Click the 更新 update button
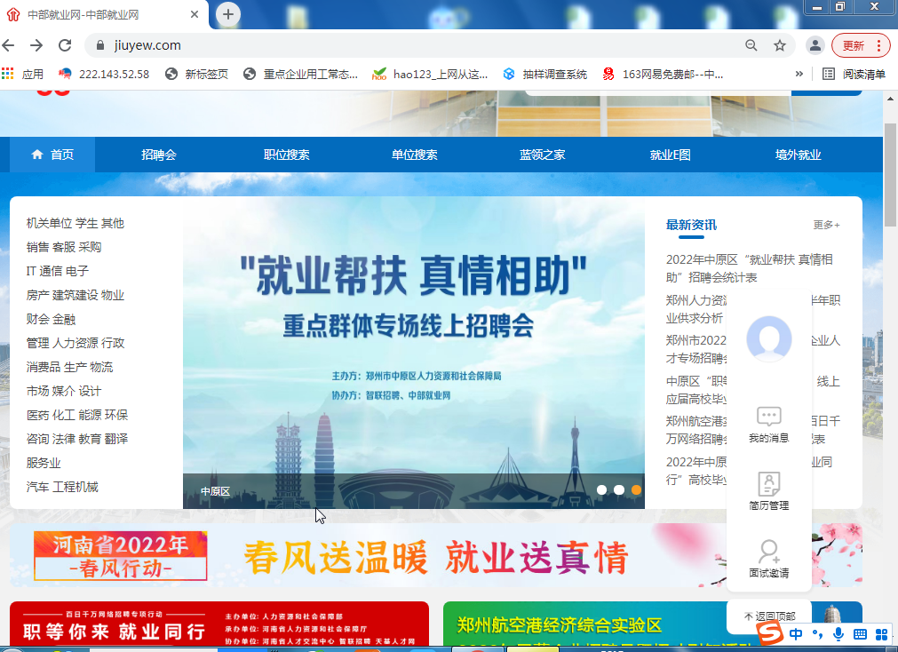This screenshot has height=652, width=898. click(861, 45)
